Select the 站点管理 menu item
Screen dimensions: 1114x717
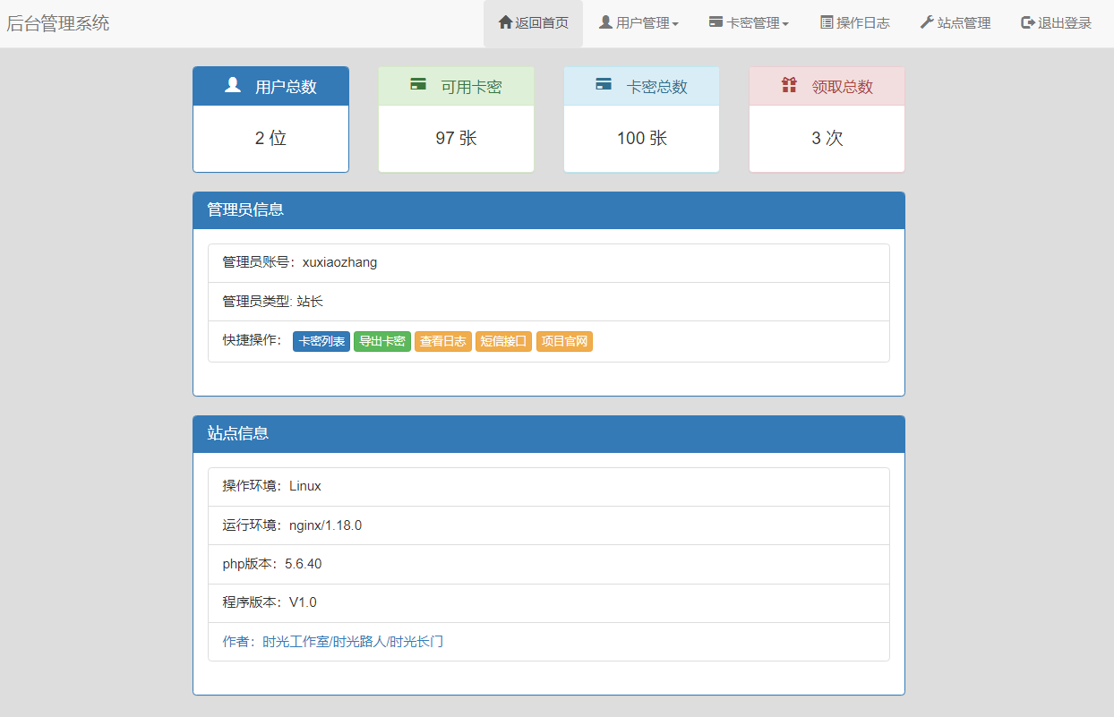tap(955, 23)
